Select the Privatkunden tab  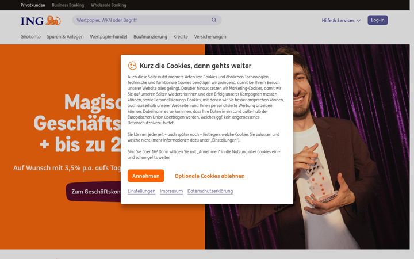pyautogui.click(x=33, y=5)
